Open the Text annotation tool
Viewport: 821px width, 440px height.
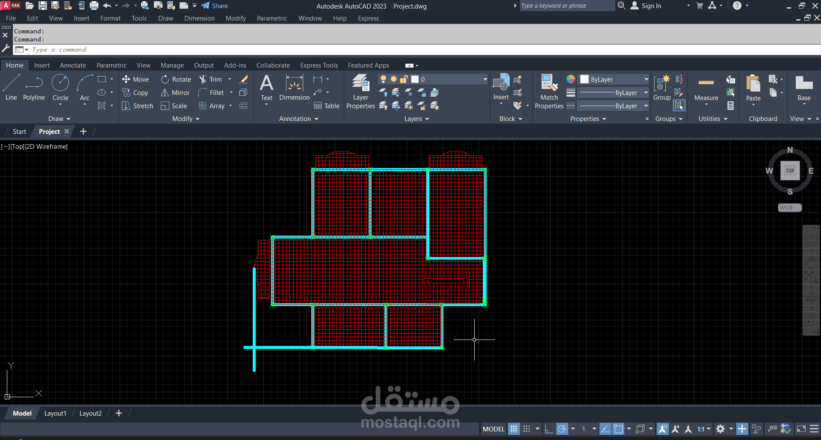click(x=266, y=88)
